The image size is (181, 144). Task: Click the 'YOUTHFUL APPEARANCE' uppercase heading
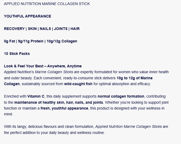27,16
